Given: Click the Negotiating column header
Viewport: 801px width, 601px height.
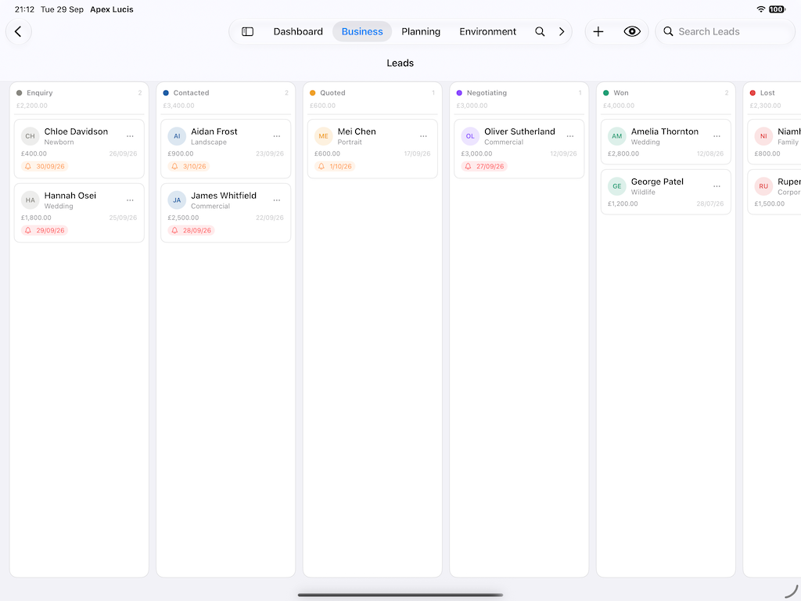Looking at the screenshot, I should (519, 99).
